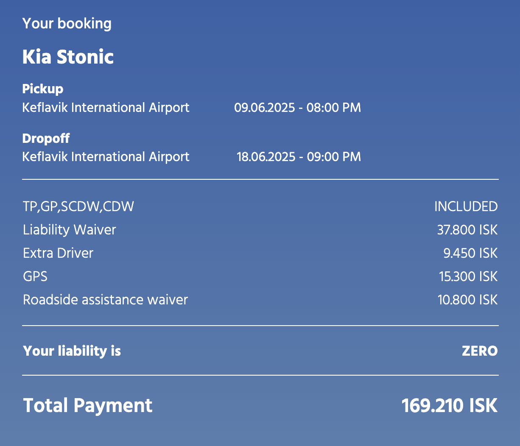
Task: Click the 15.300 ISK GPS price
Action: [468, 277]
